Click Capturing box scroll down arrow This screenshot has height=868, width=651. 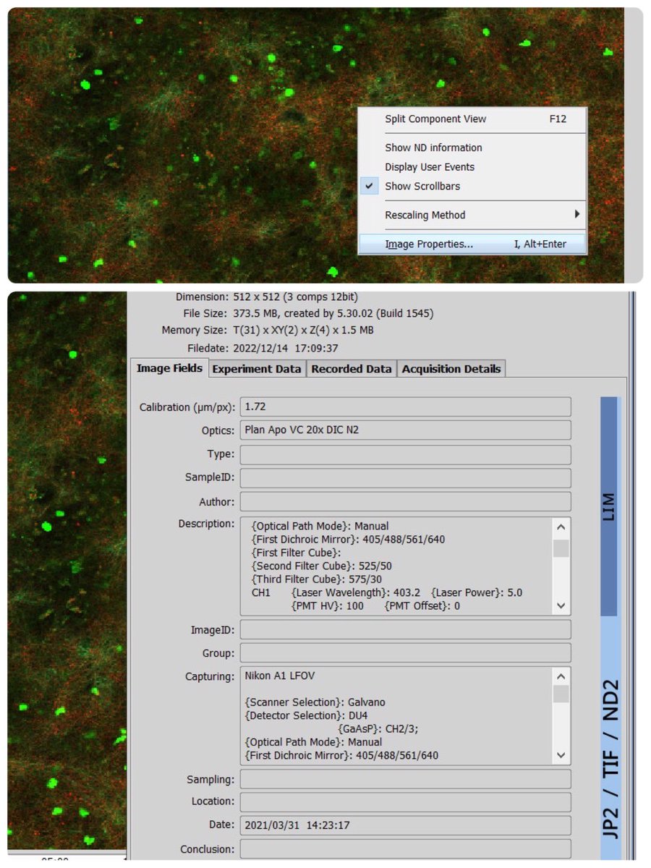(561, 755)
